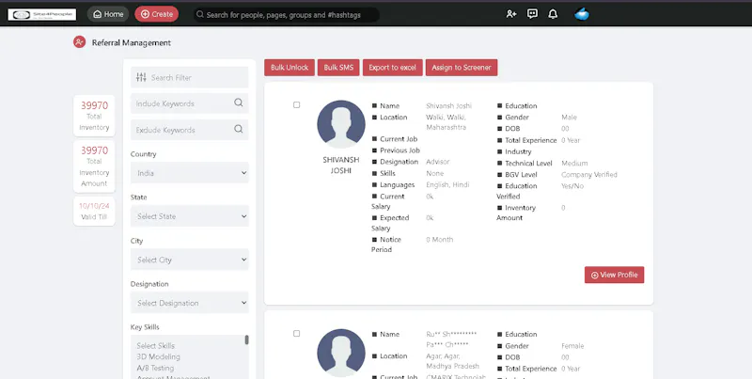The image size is (752, 379).
Task: Open notifications bell icon
Action: coord(553,14)
